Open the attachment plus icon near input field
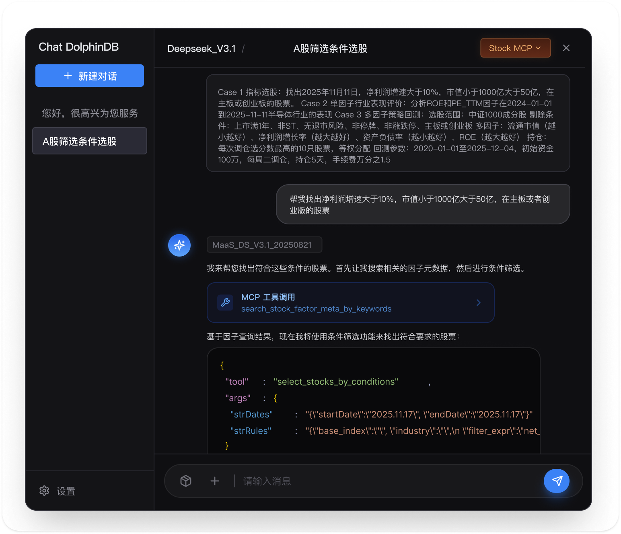 pyautogui.click(x=215, y=481)
